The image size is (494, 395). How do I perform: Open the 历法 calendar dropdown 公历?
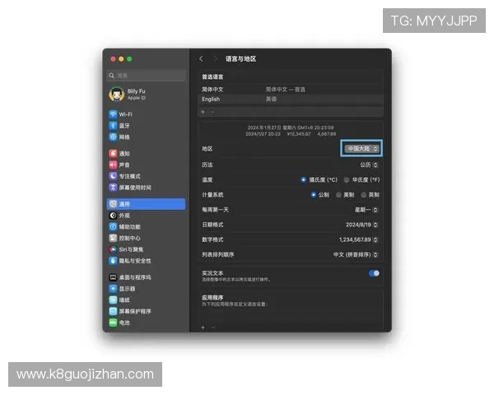369,165
